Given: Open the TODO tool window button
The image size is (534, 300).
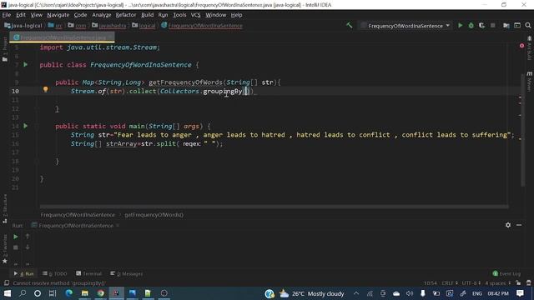Looking at the screenshot, I should (x=54, y=273).
